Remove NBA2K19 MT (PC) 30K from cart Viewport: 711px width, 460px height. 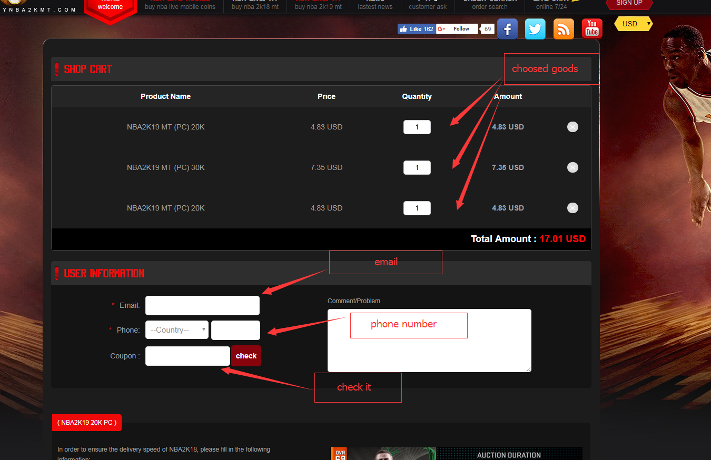coord(572,167)
